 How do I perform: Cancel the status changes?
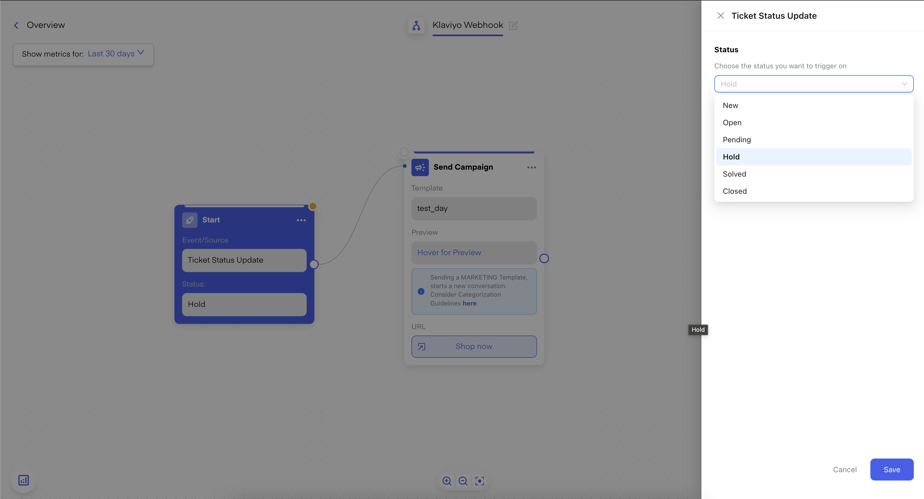(844, 469)
